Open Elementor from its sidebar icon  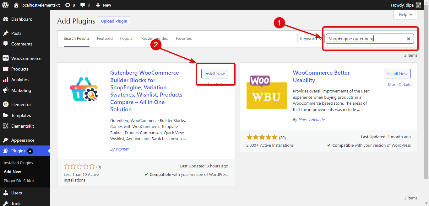(x=6, y=104)
